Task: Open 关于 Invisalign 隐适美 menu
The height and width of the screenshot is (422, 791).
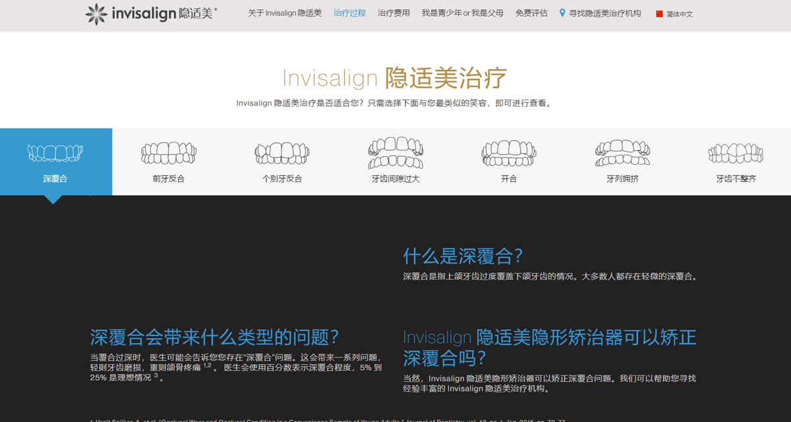Action: tap(285, 13)
